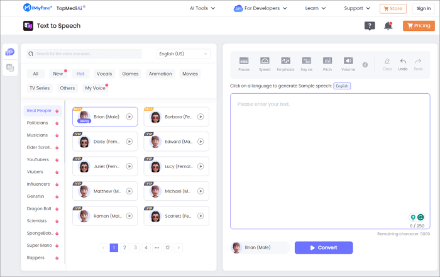440x277 pixels.
Task: Switch to the Animation tab
Action: coord(160,74)
